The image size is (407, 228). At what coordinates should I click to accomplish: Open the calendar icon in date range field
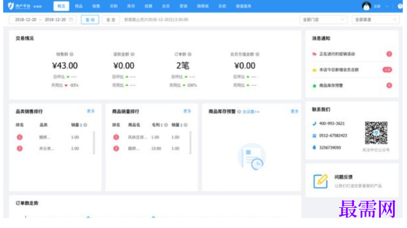coord(71,20)
